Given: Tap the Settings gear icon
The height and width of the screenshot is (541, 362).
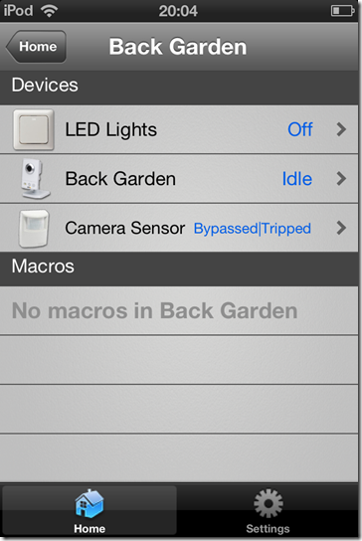Looking at the screenshot, I should point(269,503).
